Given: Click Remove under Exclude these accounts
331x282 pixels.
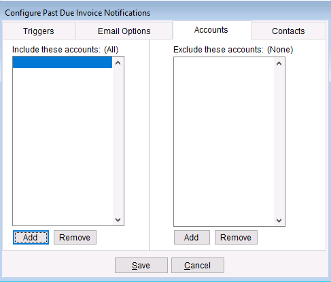Looking at the screenshot, I should tap(236, 238).
